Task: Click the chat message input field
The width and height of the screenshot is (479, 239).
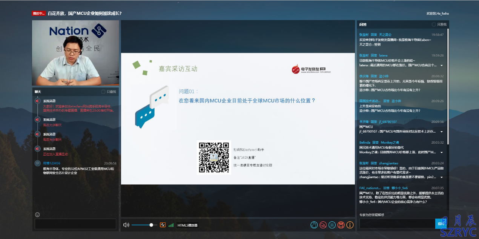Action: click(75, 224)
